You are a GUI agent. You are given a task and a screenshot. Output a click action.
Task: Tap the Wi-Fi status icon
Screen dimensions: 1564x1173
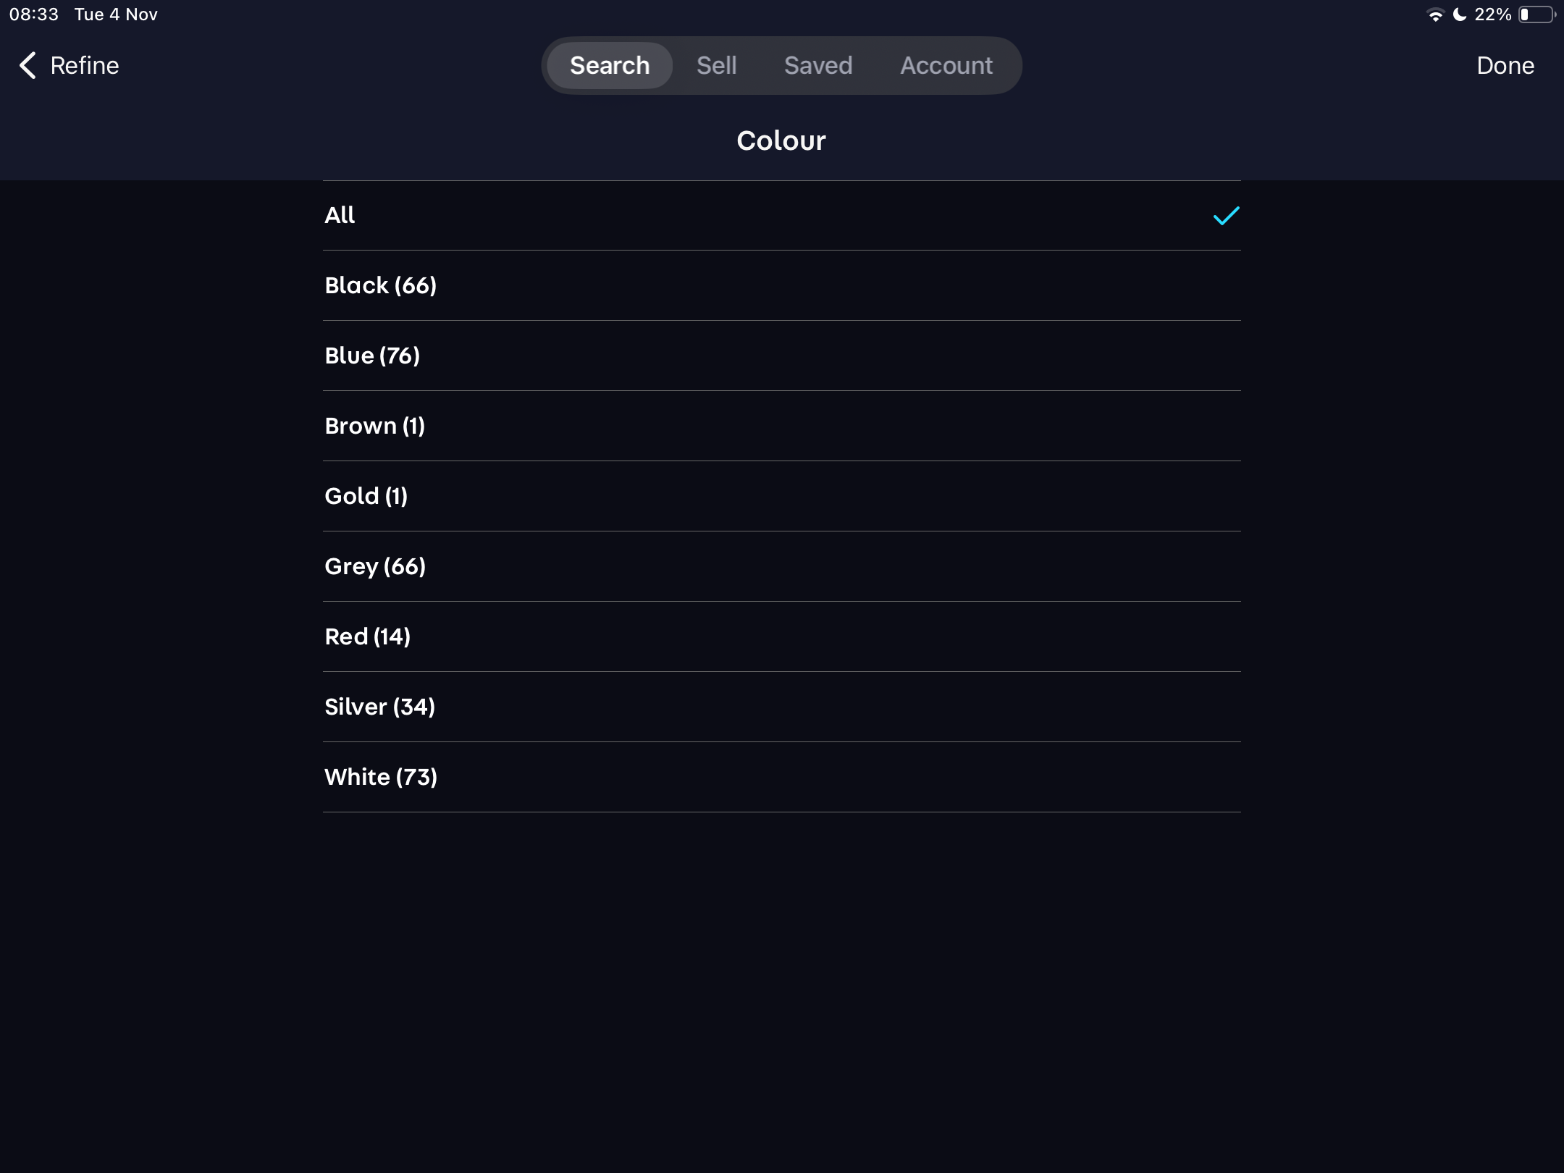click(x=1434, y=14)
